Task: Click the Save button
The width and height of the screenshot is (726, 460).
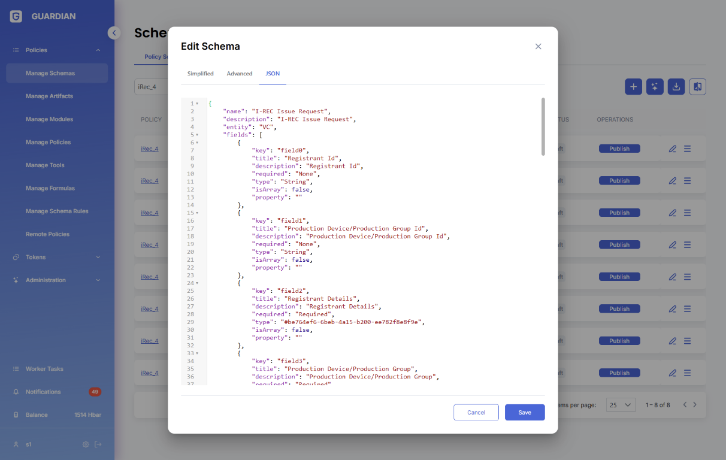Action: click(x=524, y=412)
